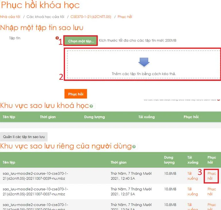Restore the 20211007-0037 backup file

(x=212, y=192)
